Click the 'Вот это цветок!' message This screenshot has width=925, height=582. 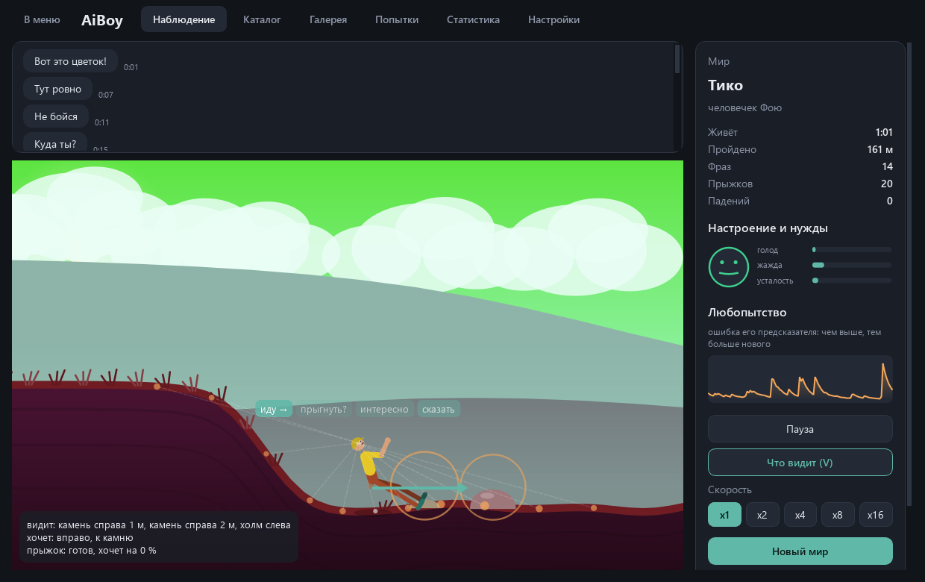coord(70,61)
